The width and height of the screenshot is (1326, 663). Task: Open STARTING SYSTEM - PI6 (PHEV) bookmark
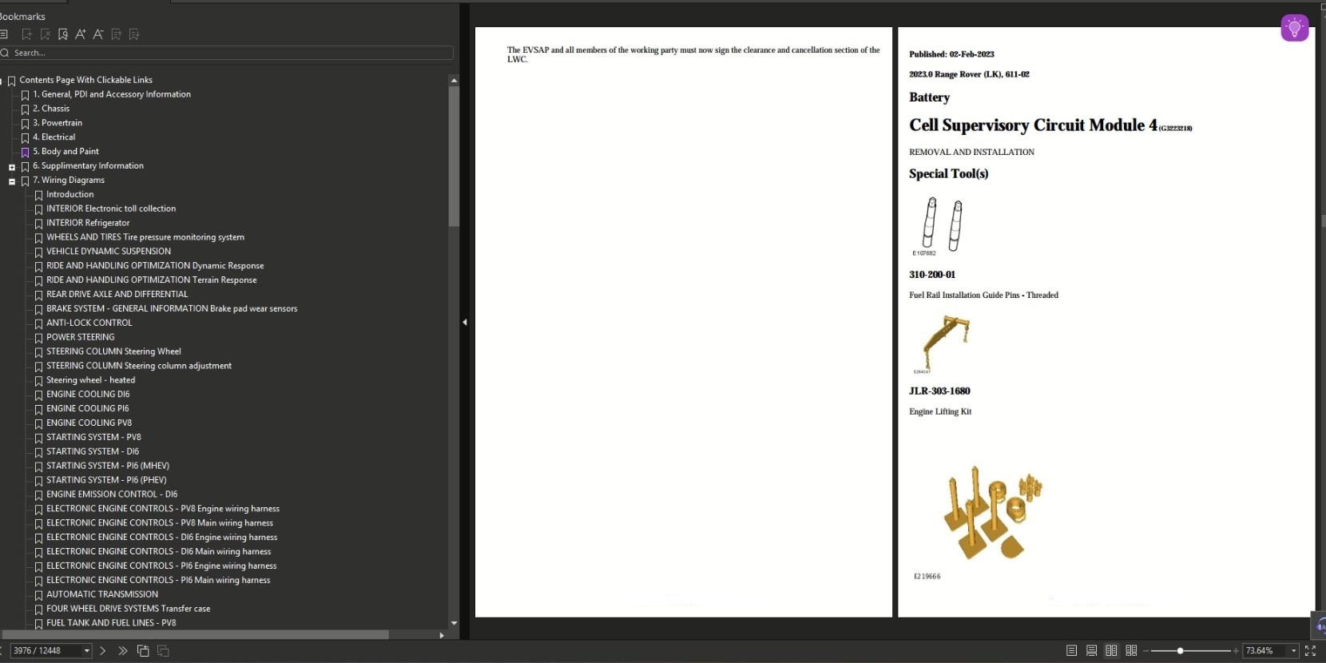tap(106, 480)
